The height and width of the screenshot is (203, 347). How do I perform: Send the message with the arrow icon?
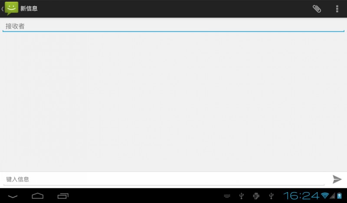(337, 179)
